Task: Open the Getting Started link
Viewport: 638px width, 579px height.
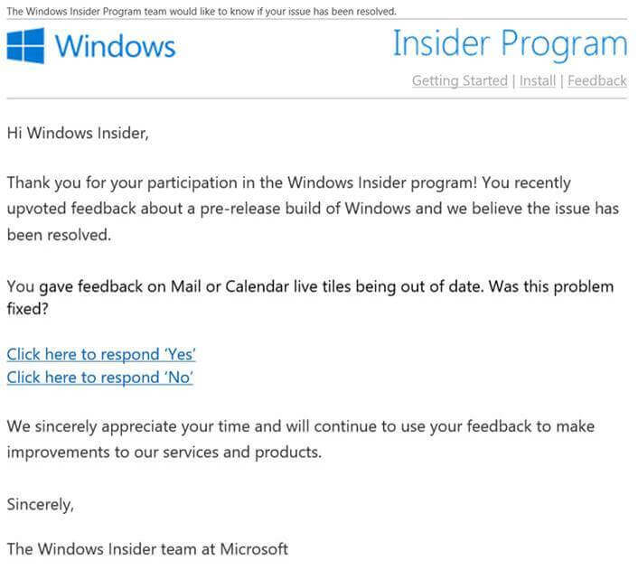Action: (x=460, y=80)
